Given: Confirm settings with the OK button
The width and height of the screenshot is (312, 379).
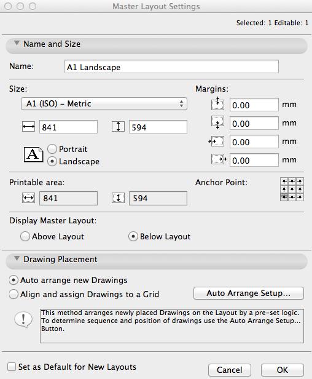Looking at the screenshot, I should point(283,370).
